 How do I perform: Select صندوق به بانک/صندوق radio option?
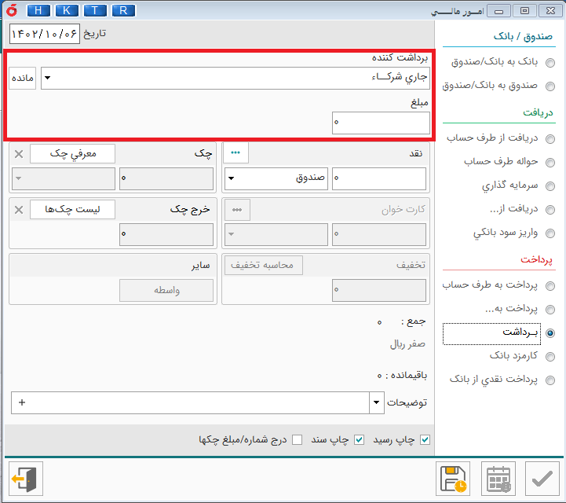[x=550, y=86]
